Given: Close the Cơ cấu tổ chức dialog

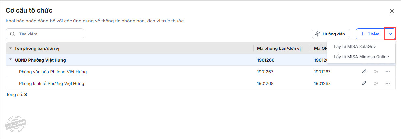Looking at the screenshot, I should (x=392, y=11).
